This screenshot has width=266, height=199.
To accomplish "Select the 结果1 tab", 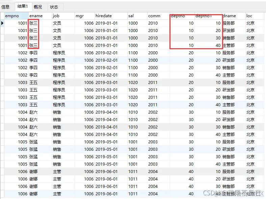I will [x=23, y=6].
